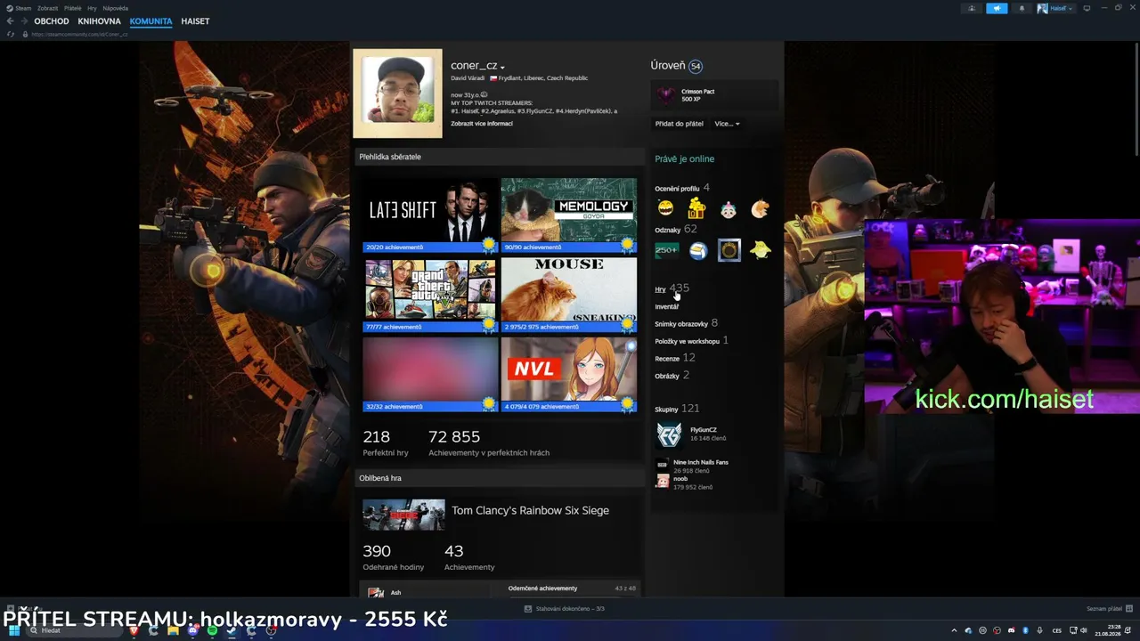The width and height of the screenshot is (1140, 641).
Task: Open the Hry menu in the menu bar
Action: [x=92, y=8]
